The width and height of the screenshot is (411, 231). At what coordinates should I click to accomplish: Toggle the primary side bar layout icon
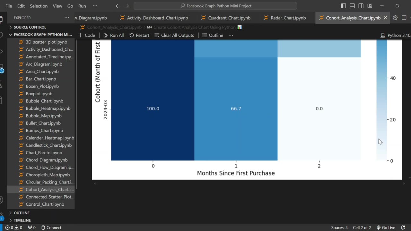(344, 6)
